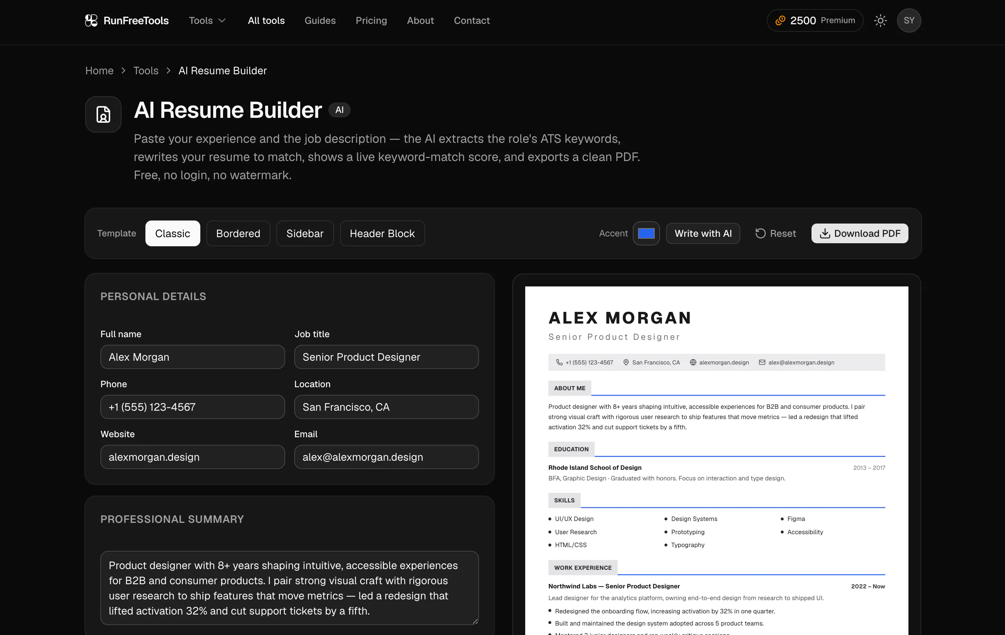
Task: Click the Prototyping skill in preview
Action: (x=687, y=532)
